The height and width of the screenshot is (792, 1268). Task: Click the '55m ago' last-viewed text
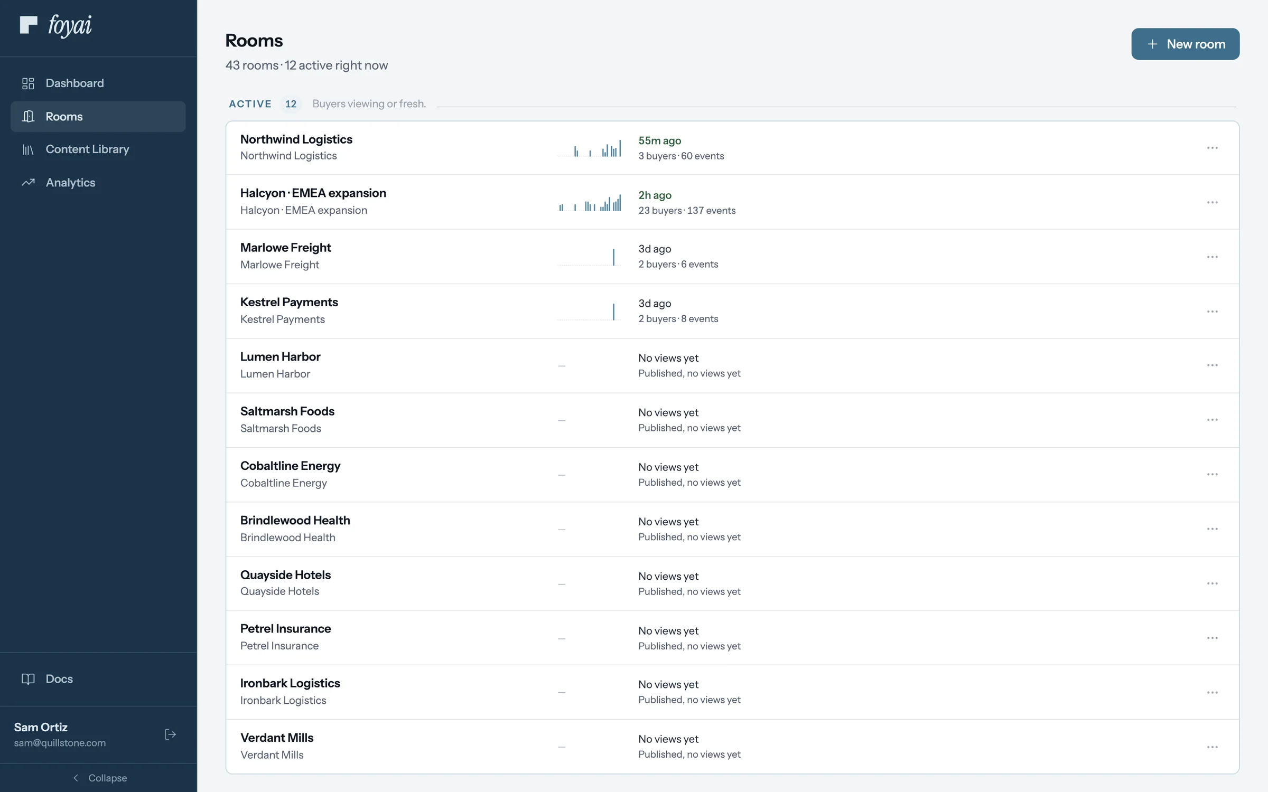(659, 140)
